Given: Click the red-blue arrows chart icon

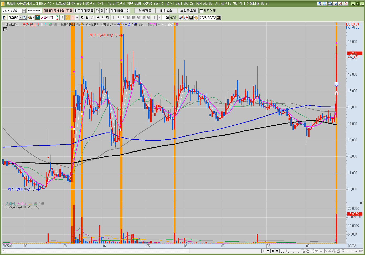Looking at the screenshot, I should pyautogui.click(x=181, y=18).
